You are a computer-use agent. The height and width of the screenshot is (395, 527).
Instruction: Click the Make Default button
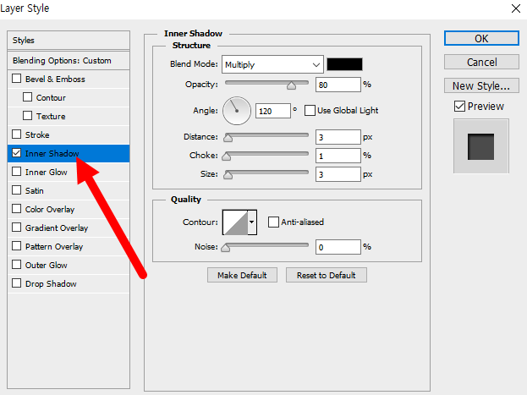(242, 276)
